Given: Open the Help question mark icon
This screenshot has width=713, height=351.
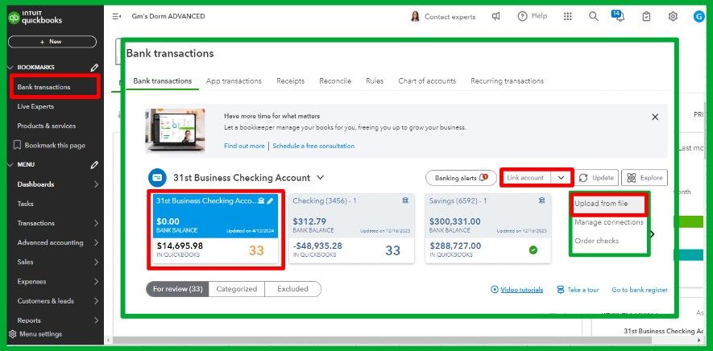Looking at the screenshot, I should click(522, 16).
